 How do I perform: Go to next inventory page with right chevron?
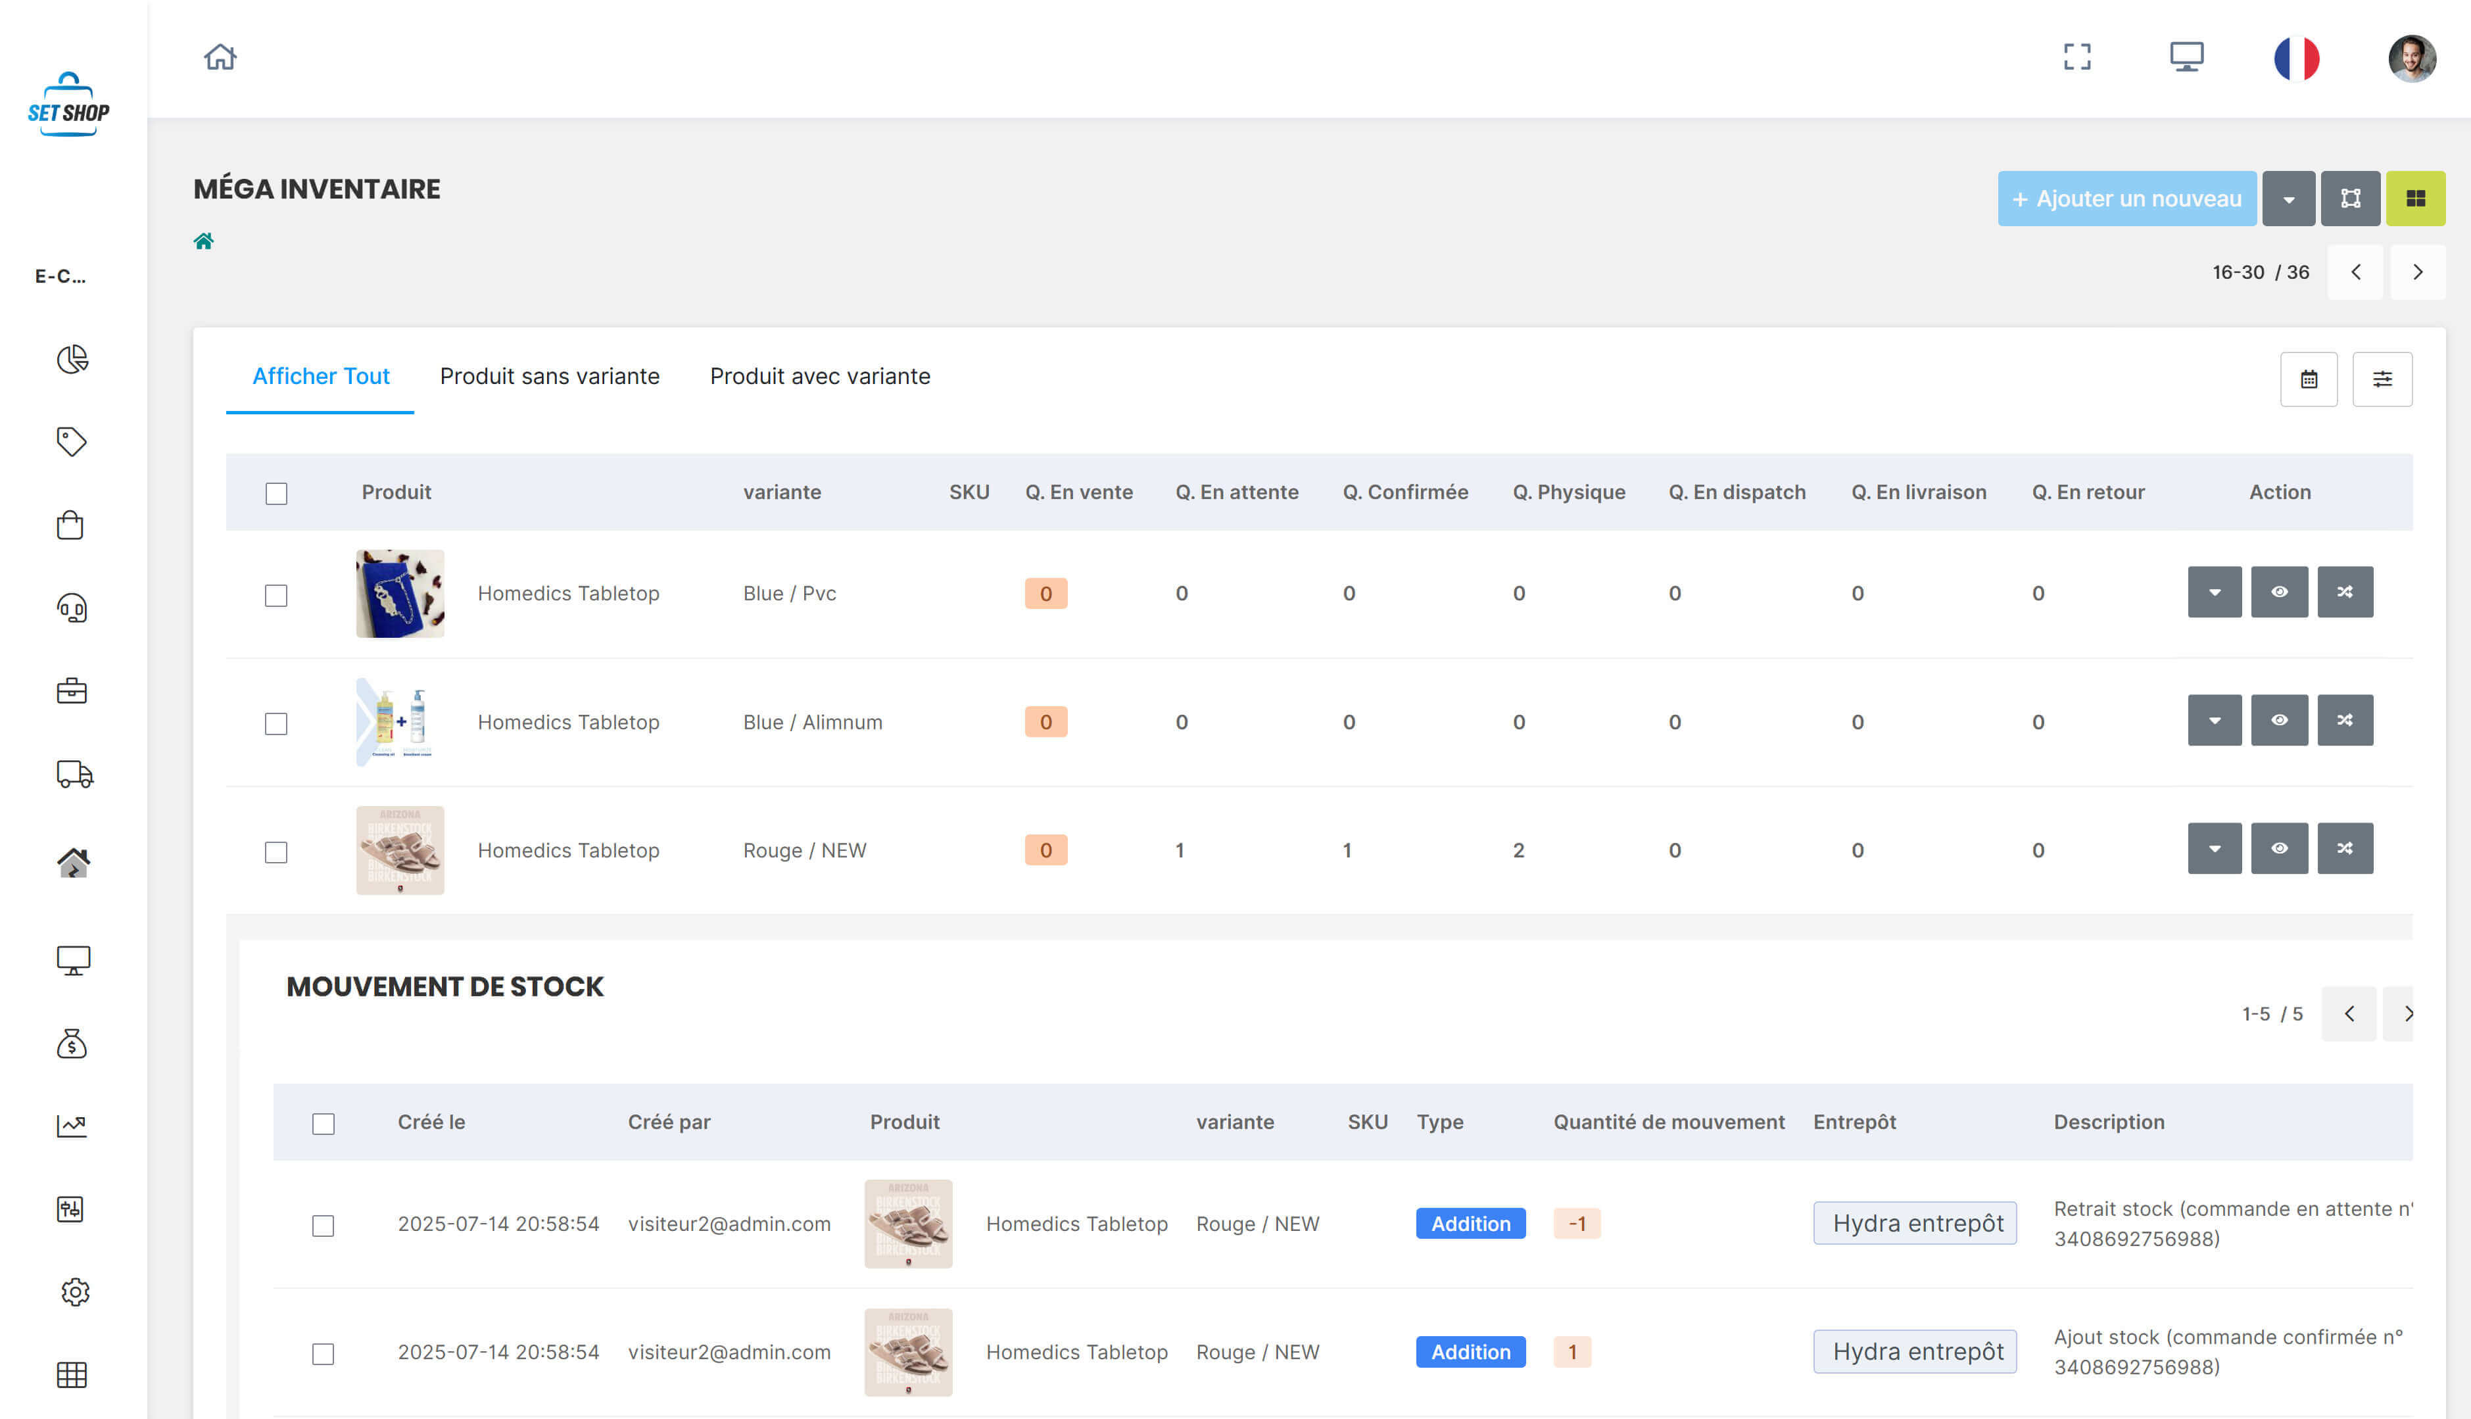[2418, 272]
